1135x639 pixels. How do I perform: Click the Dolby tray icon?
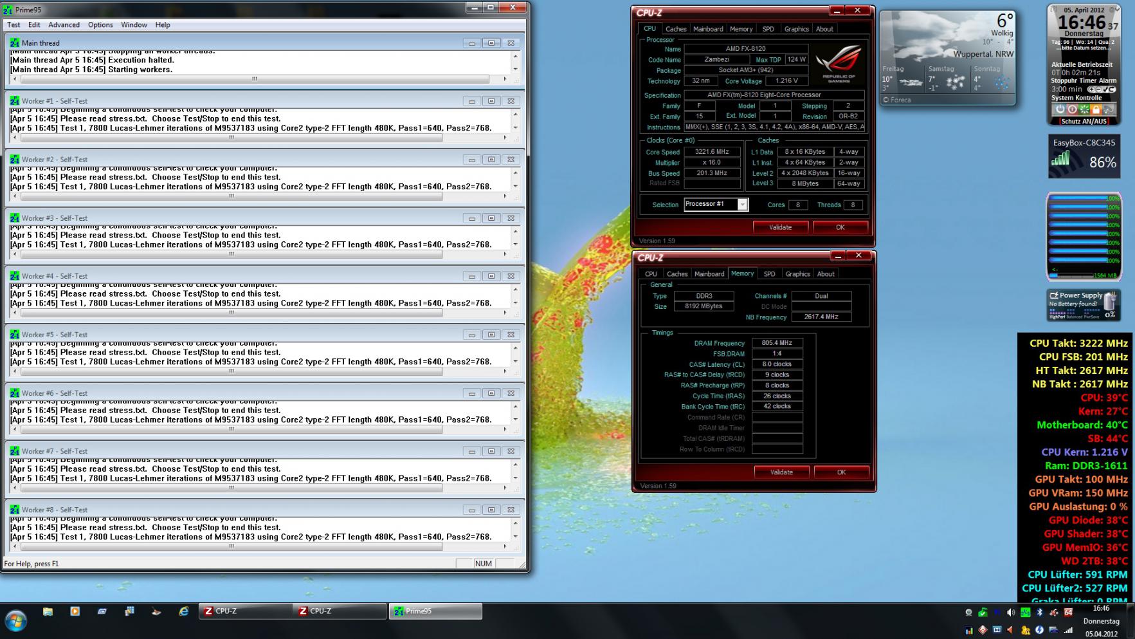[997, 630]
